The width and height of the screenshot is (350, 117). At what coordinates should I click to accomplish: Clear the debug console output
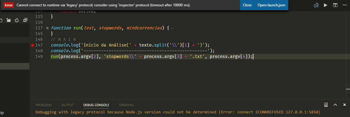[x=326, y=105]
